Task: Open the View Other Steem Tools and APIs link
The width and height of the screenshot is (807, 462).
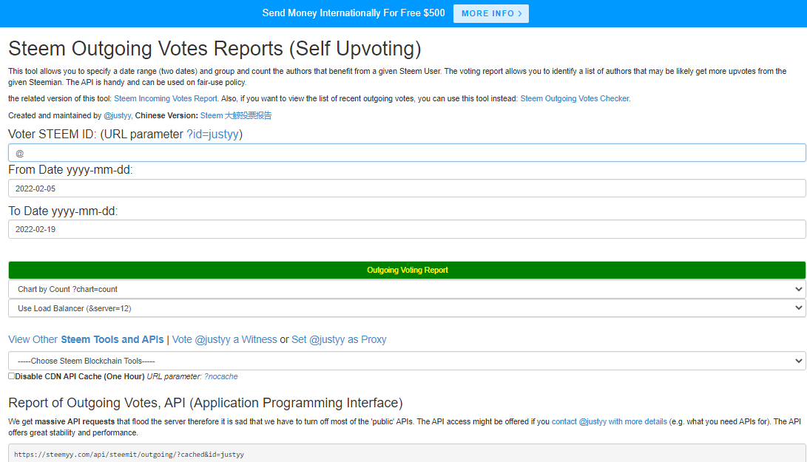Action: pyautogui.click(x=86, y=339)
